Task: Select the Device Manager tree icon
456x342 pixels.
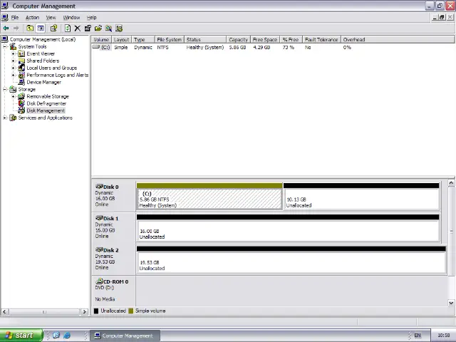Action: 21,82
